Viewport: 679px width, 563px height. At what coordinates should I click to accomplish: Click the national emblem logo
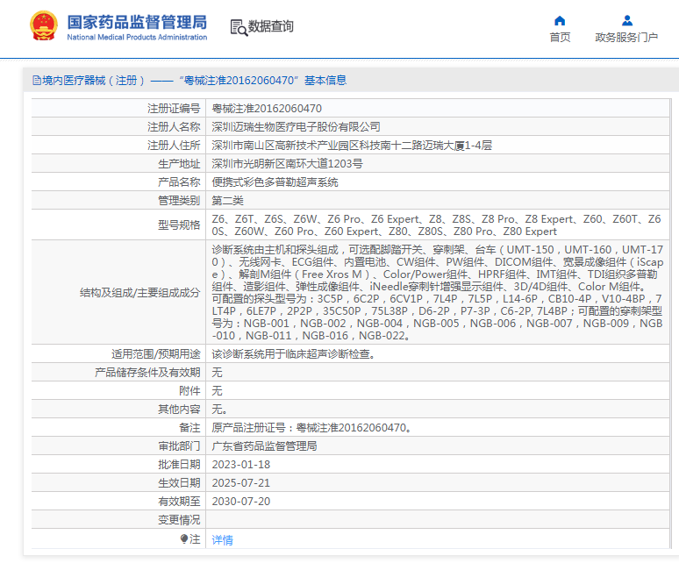pos(41,27)
